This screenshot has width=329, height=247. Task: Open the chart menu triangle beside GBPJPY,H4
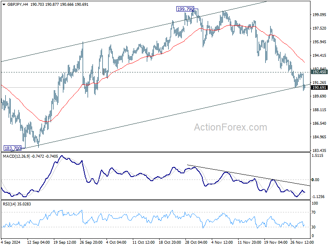(x=4, y=5)
